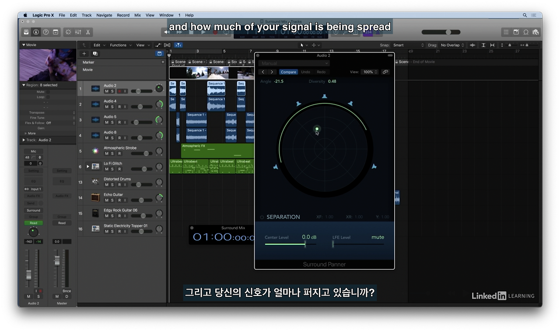Open the plug-in View 100% dropdown
The height and width of the screenshot is (331, 560).
tap(370, 72)
